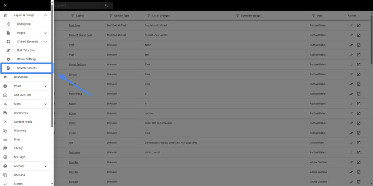The width and height of the screenshot is (373, 186).
Task: Expand the Stats menu
Action: click(x=46, y=104)
